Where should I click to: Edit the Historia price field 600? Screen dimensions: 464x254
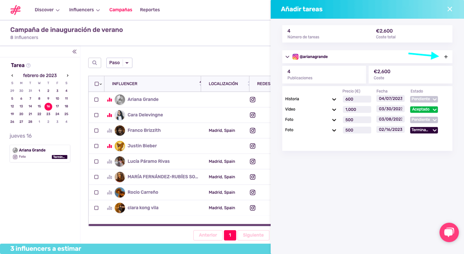coord(357,99)
